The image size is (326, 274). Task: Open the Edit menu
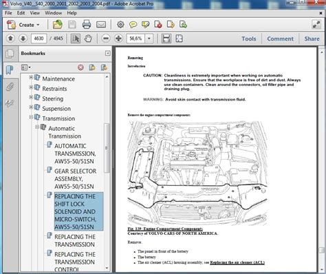point(21,13)
